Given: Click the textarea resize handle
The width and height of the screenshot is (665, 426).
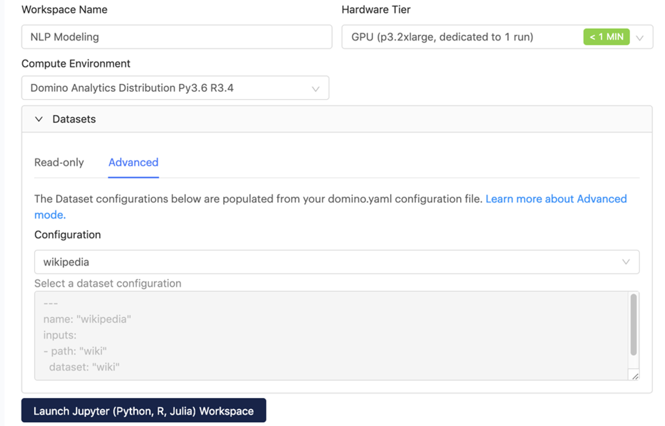Looking at the screenshot, I should (x=636, y=376).
